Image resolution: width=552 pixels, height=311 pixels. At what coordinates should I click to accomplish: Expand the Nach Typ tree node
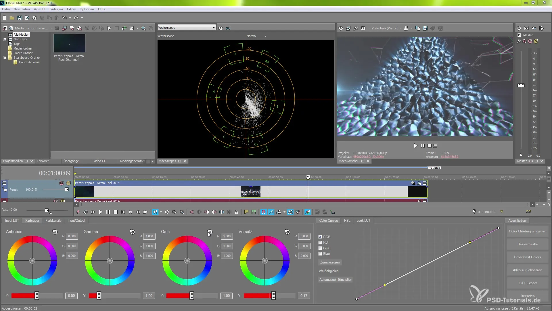5,39
